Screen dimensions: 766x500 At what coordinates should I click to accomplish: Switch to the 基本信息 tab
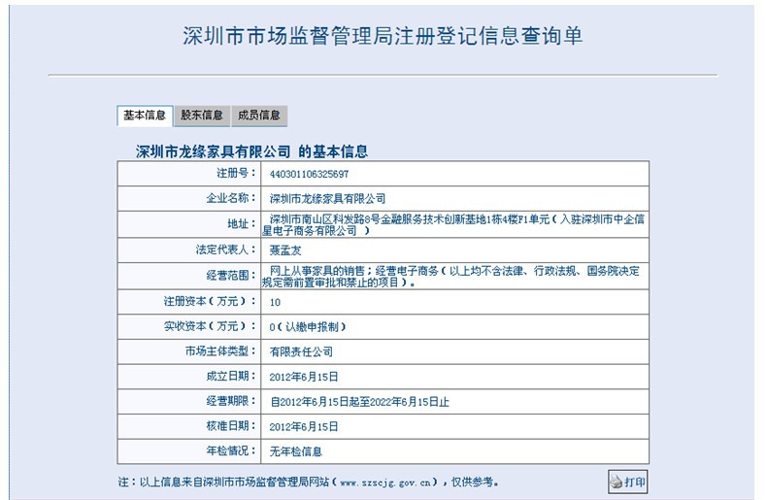click(145, 116)
